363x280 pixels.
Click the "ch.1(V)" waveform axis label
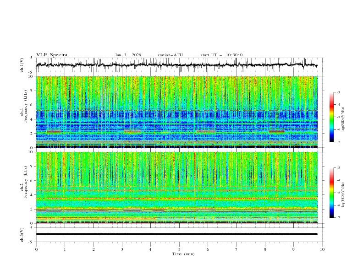[x=22, y=65]
